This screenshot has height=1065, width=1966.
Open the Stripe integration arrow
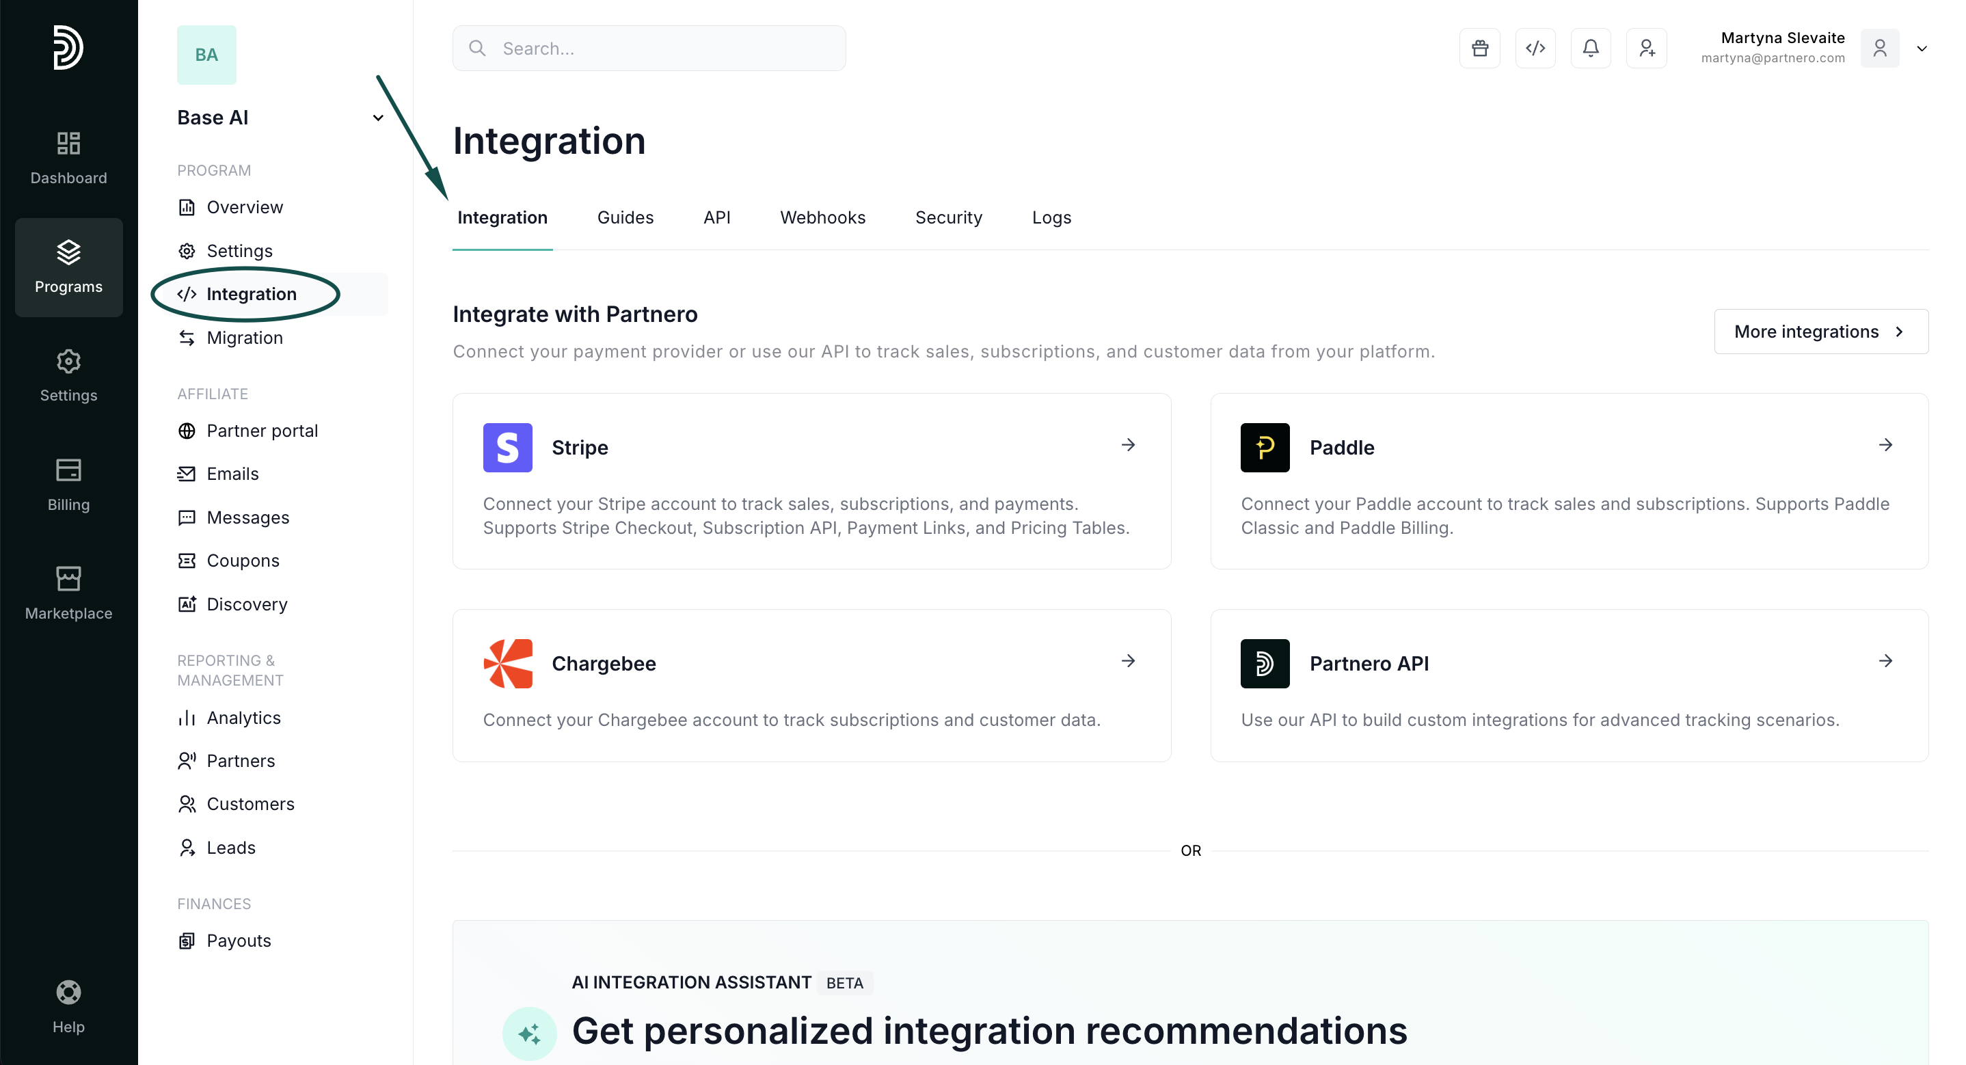click(1128, 445)
